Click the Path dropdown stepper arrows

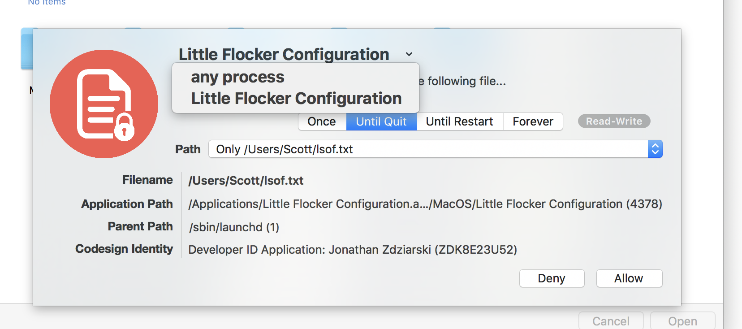pos(655,149)
